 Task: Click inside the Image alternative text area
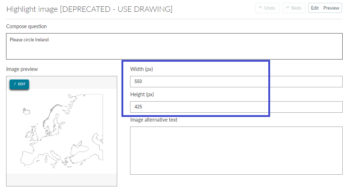pos(236,150)
